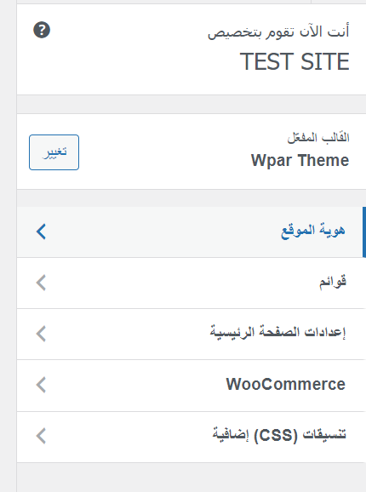Click empty gray area below CSS section
The image size is (366, 492).
coord(192,478)
